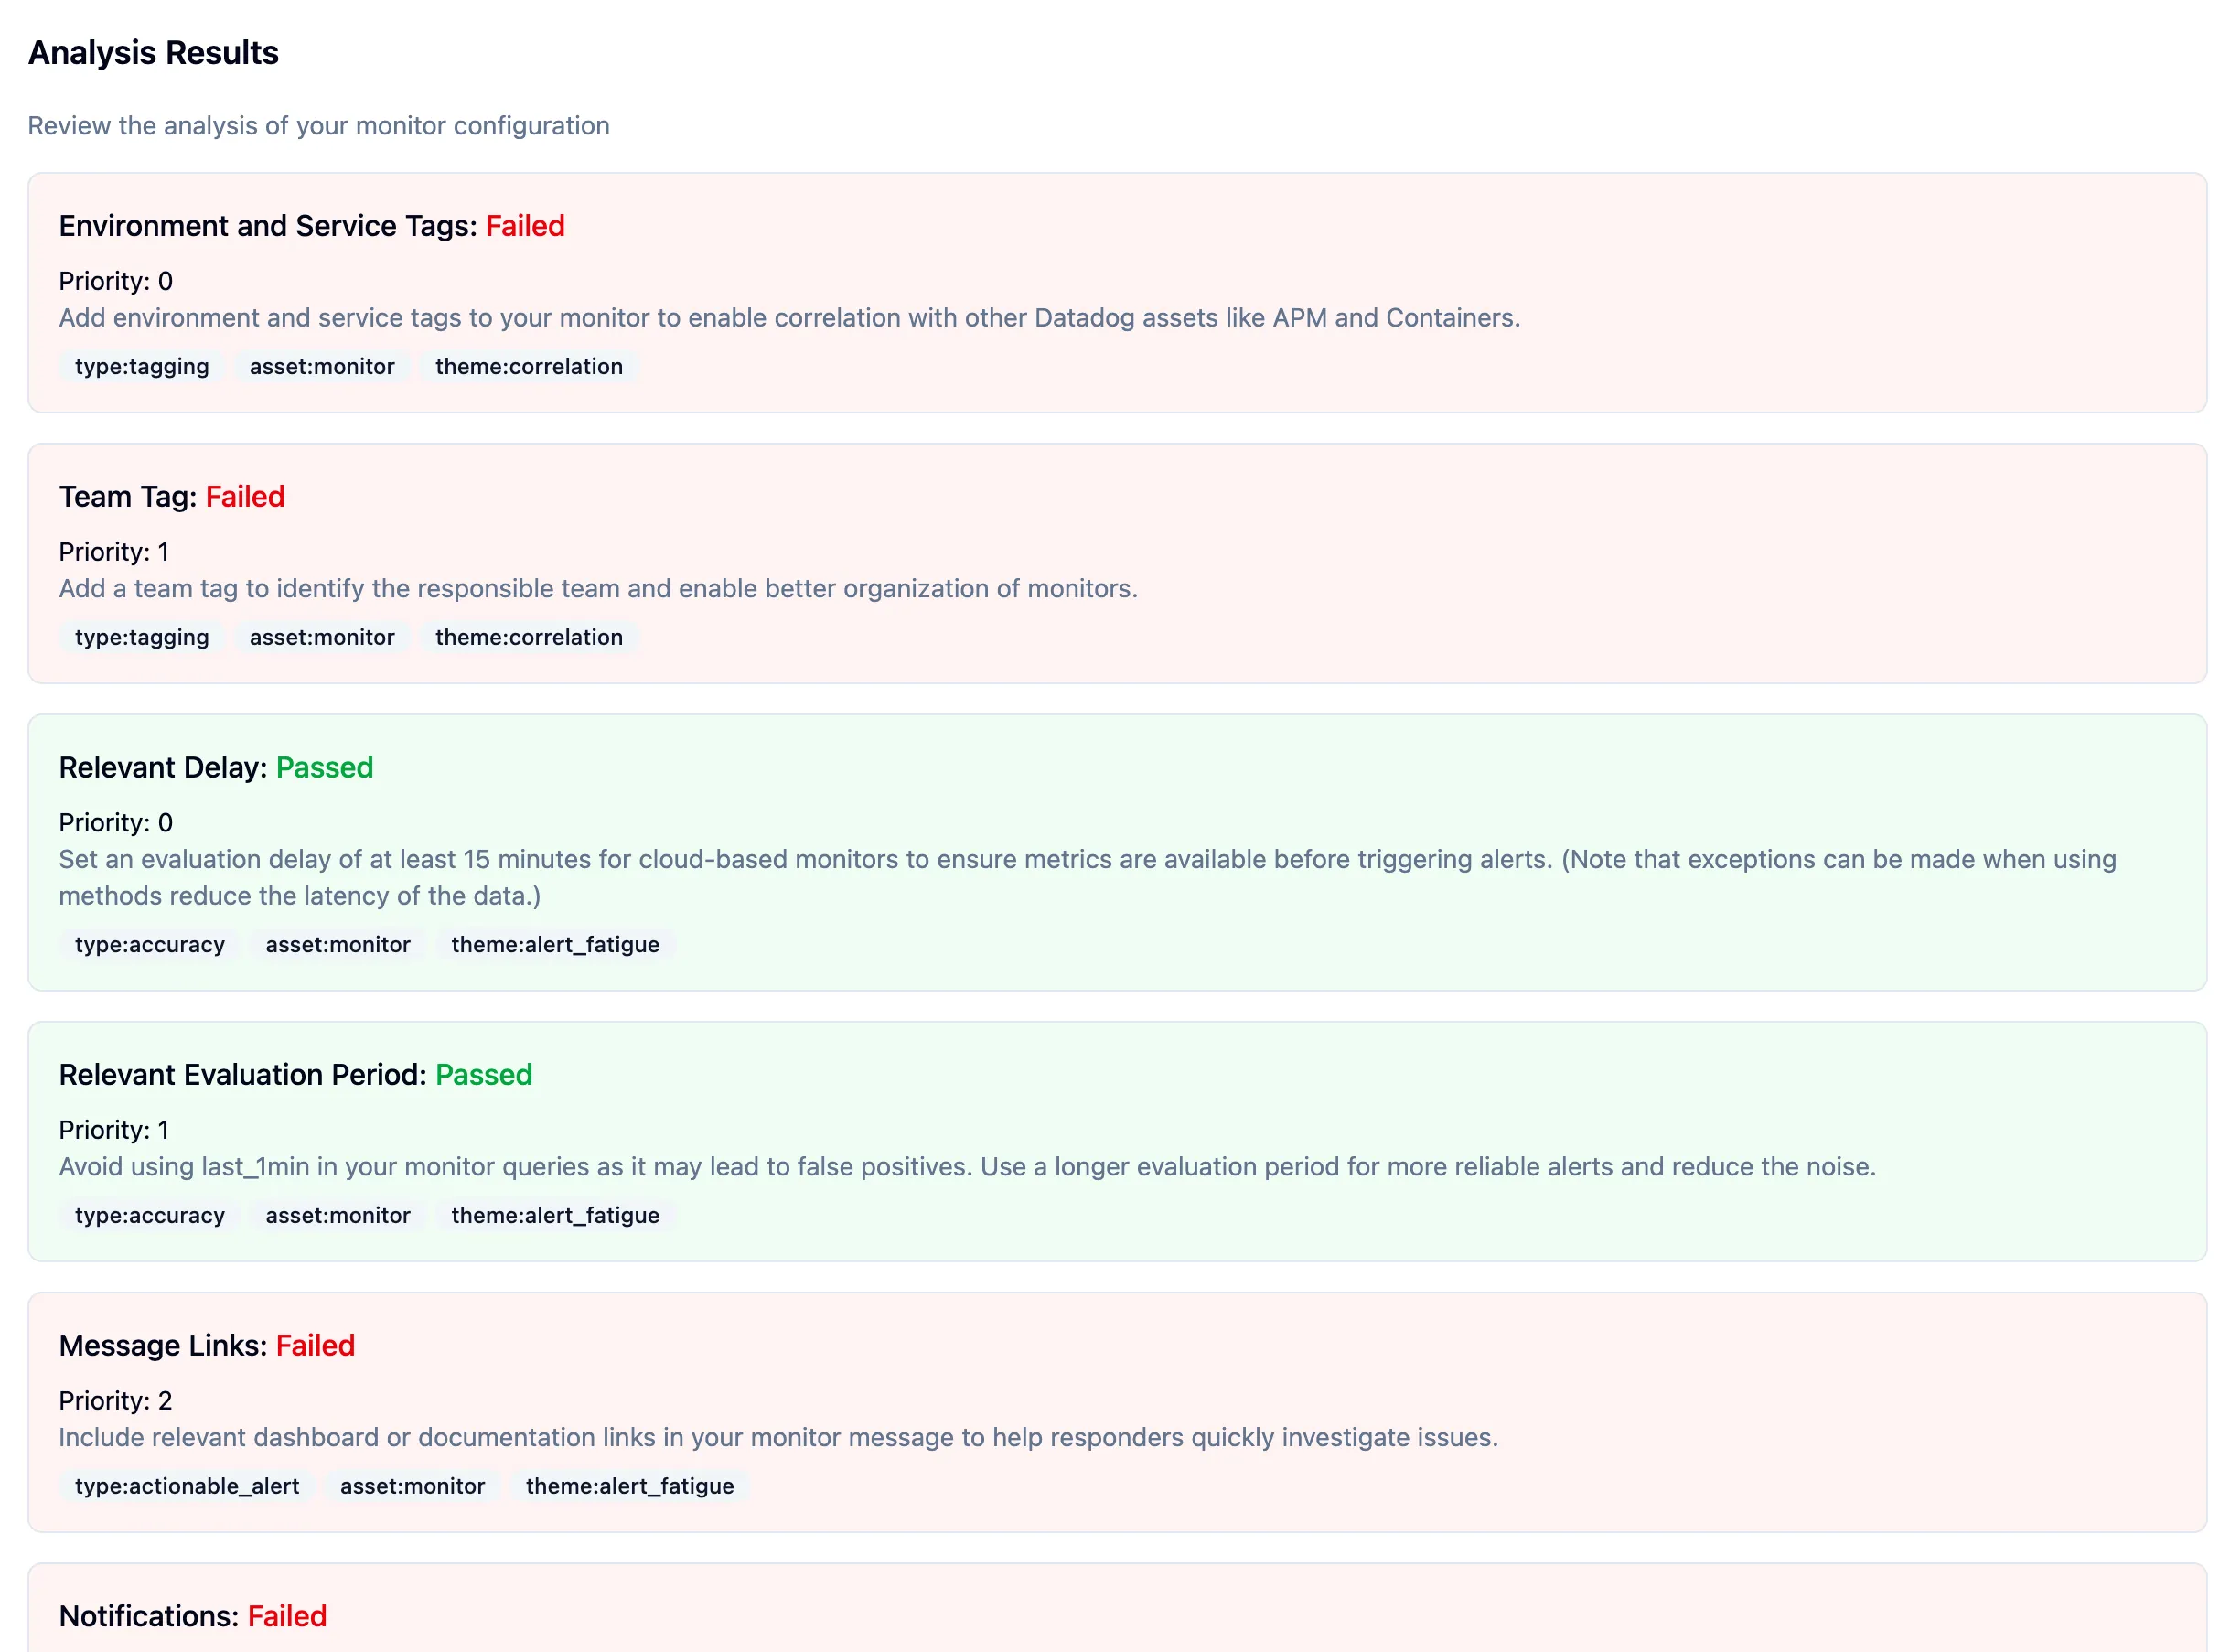Click theme:correlation tag in Environment and Service Tags card
The width and height of the screenshot is (2230, 1652).
pos(528,366)
